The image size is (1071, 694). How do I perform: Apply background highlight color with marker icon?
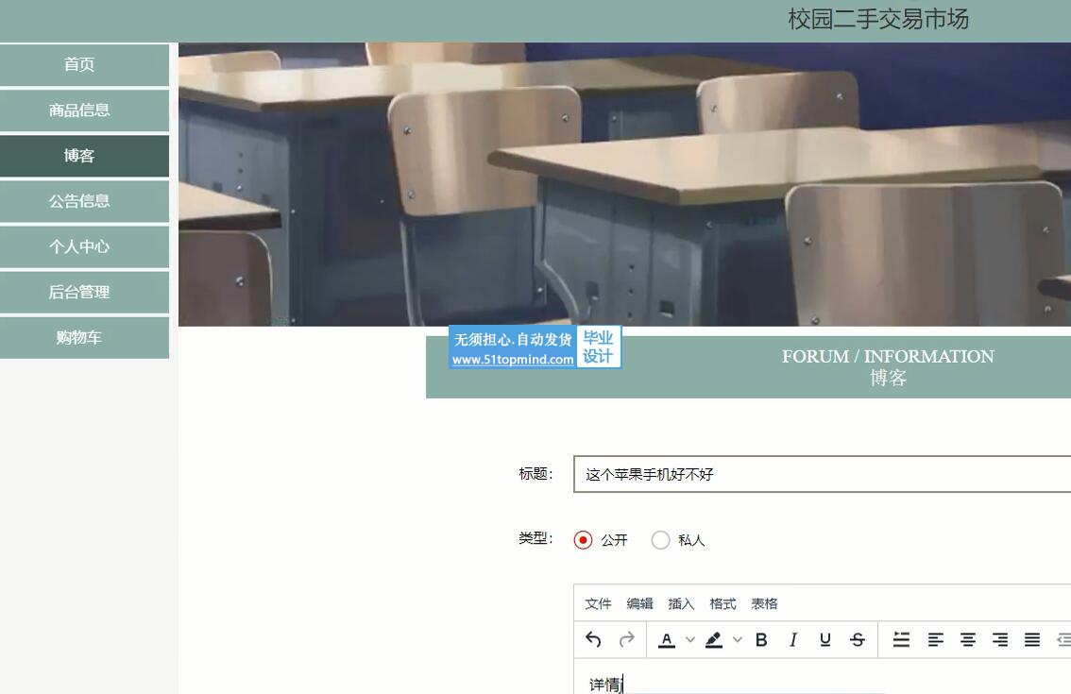(x=714, y=639)
